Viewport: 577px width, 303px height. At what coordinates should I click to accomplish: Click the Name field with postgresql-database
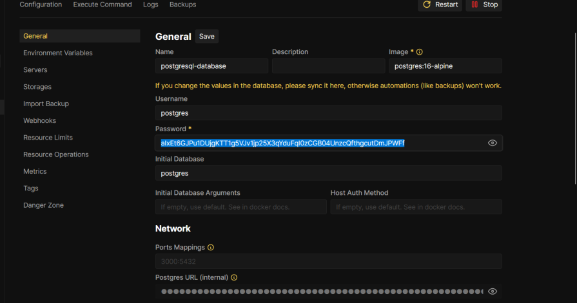pos(211,66)
